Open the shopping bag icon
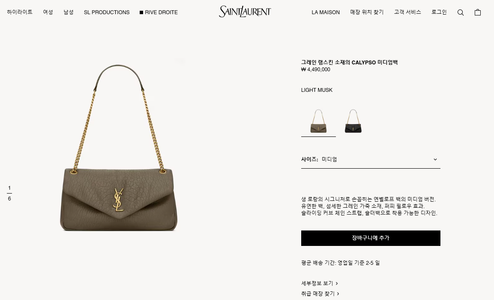Viewport: 494px width, 300px height. coord(478,12)
